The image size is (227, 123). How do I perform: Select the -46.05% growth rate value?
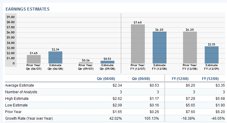coord(218,118)
